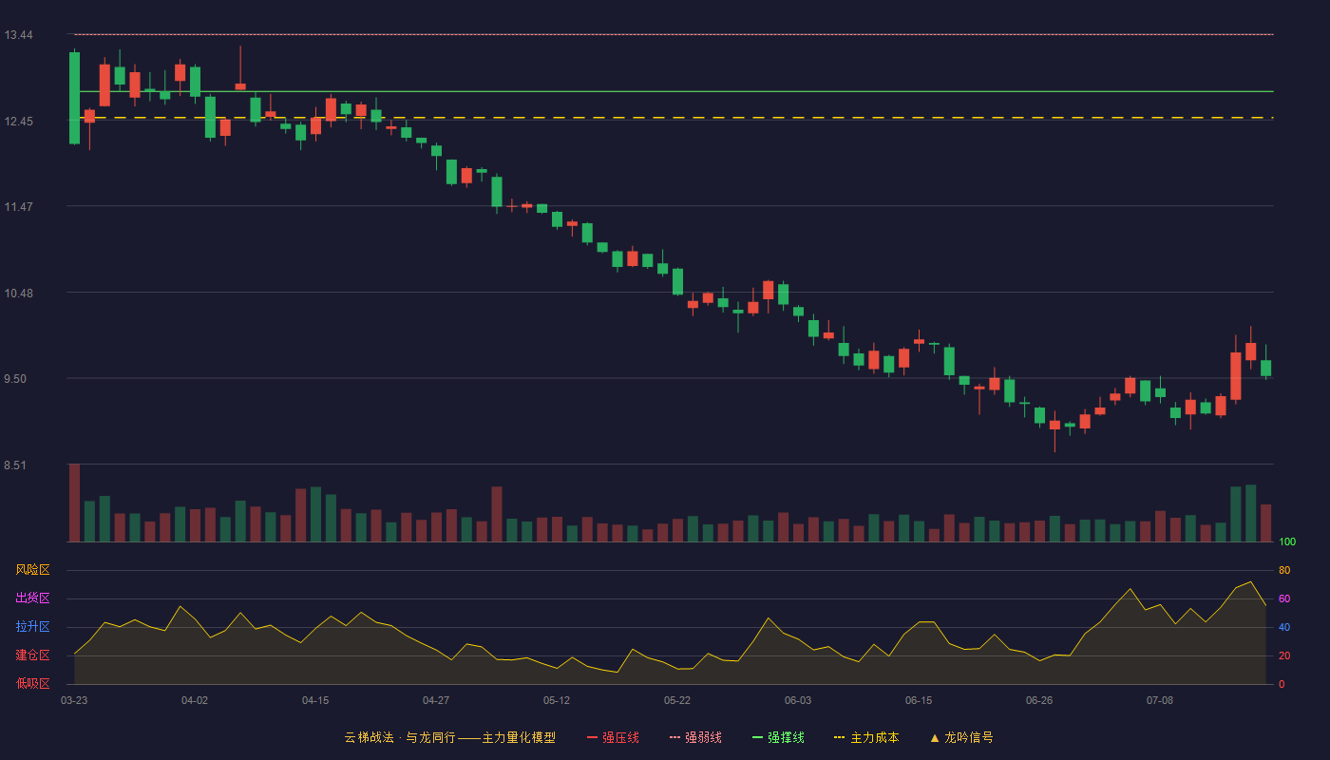Click the 12.45 price axis label

tap(18, 122)
